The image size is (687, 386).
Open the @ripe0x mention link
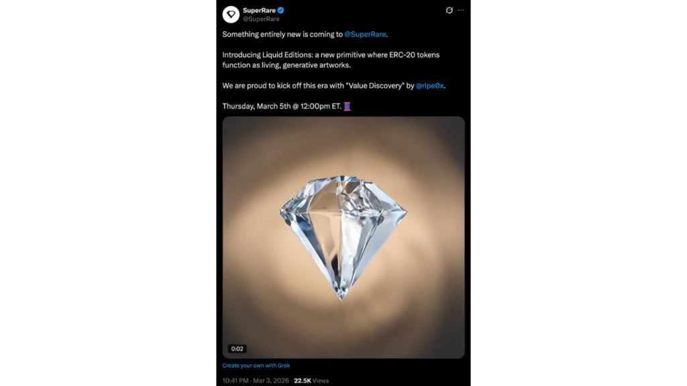click(430, 86)
